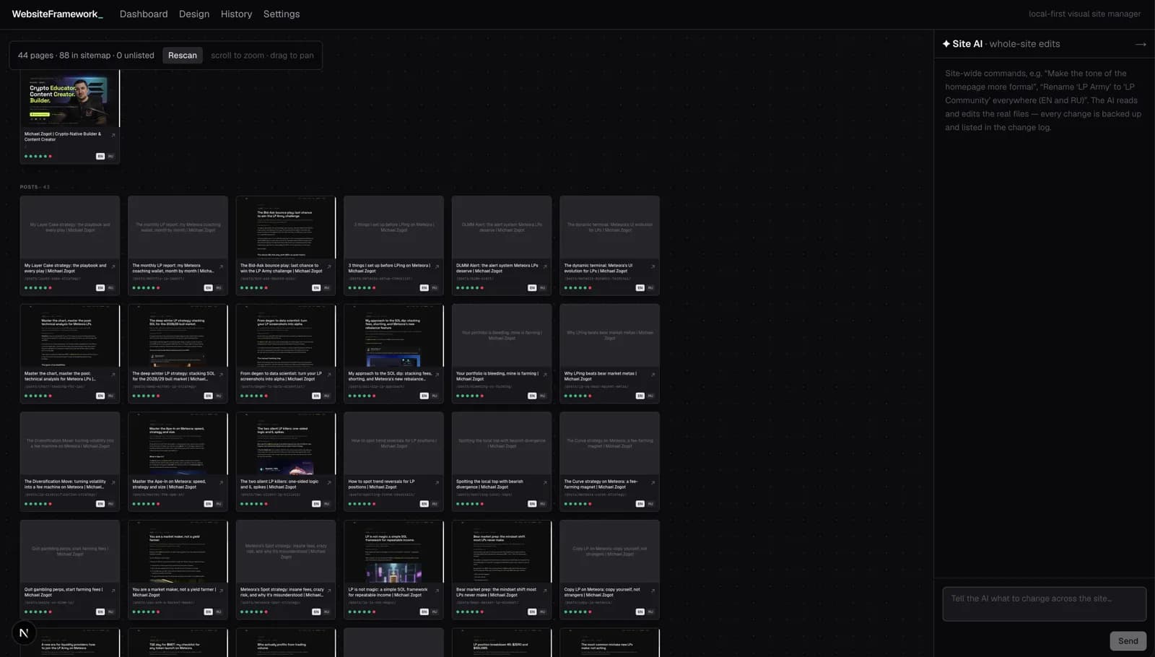
Task: Switch My Layer Cake strategy card to RU
Action: pos(110,287)
